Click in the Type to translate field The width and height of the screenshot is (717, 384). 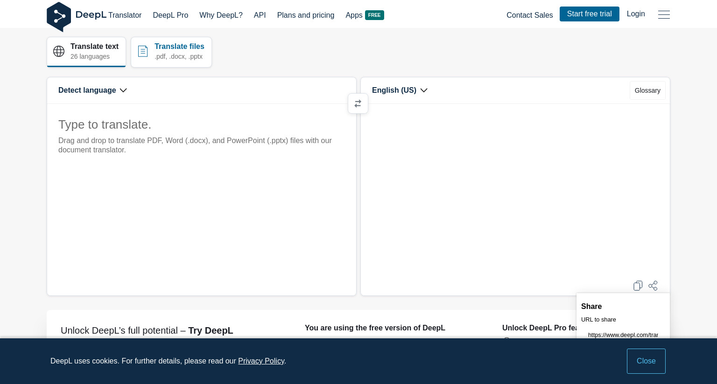[x=202, y=199]
